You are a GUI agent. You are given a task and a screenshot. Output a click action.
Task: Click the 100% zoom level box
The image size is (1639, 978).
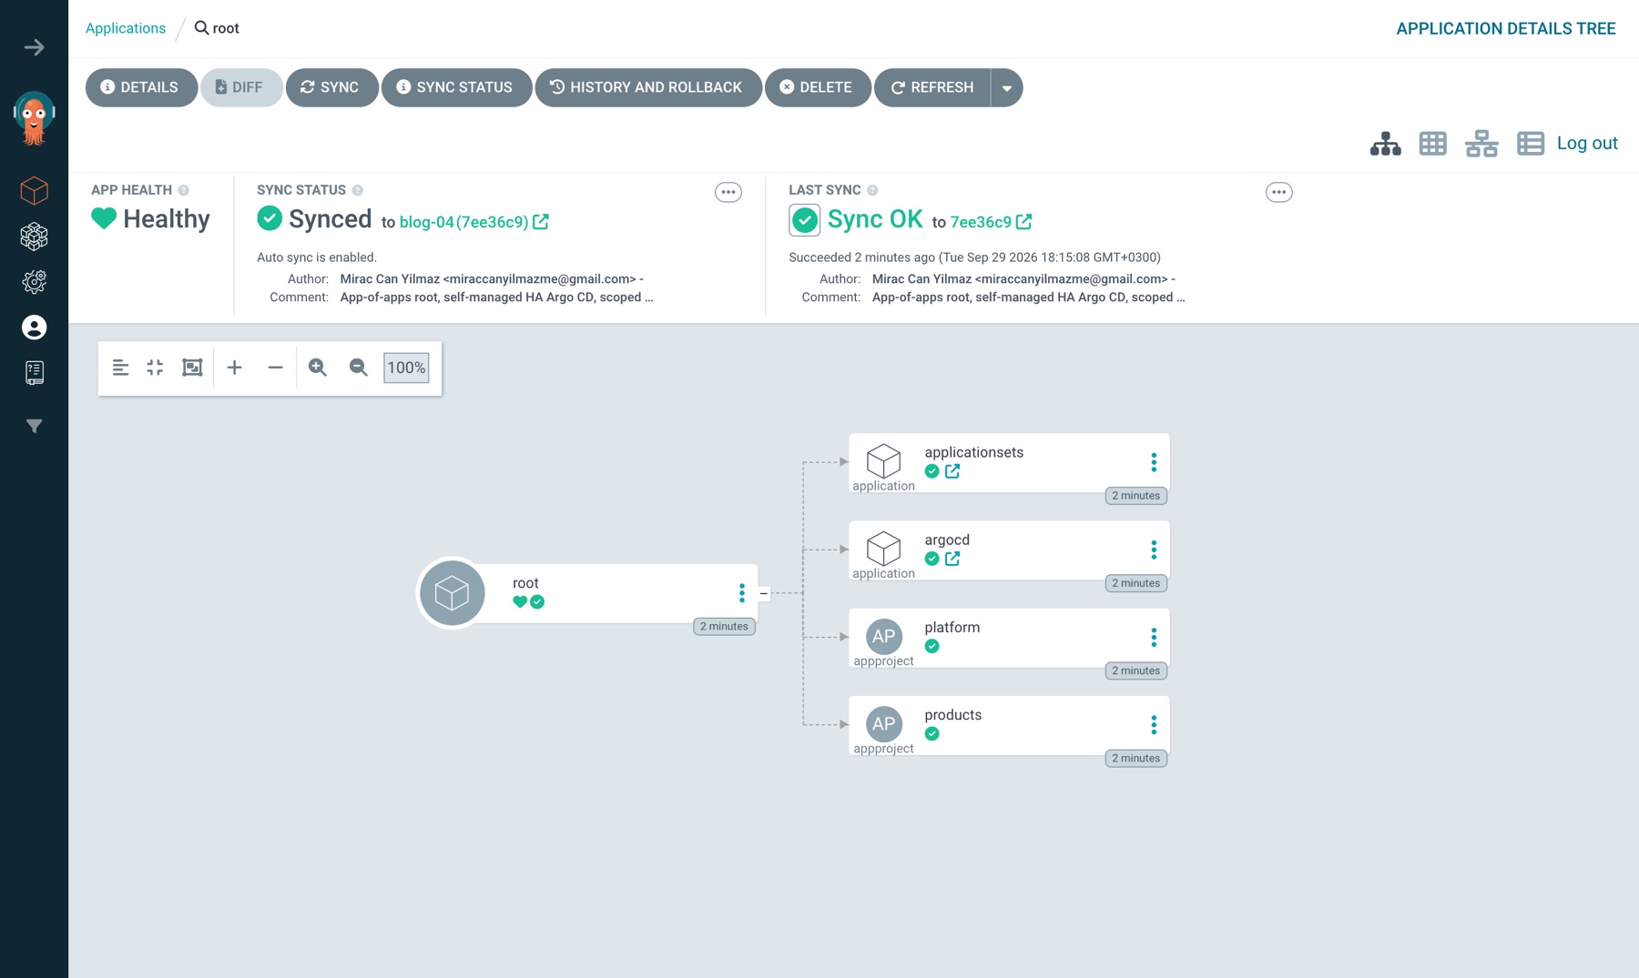coord(406,368)
